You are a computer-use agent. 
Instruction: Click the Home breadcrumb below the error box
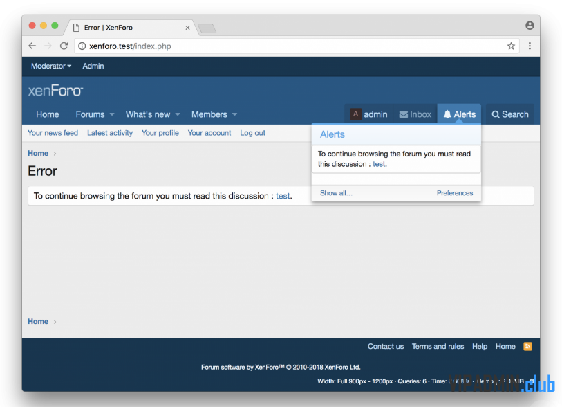[x=38, y=322]
